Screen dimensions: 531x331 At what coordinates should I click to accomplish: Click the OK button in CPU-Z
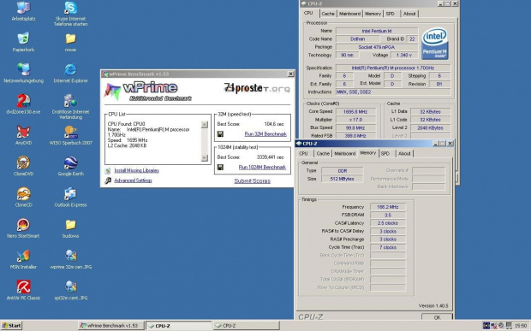437,317
